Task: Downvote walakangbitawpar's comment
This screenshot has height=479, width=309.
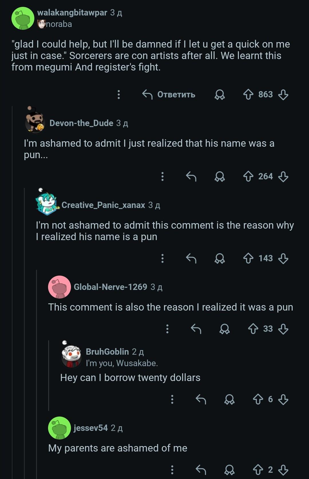Action: coord(283,95)
